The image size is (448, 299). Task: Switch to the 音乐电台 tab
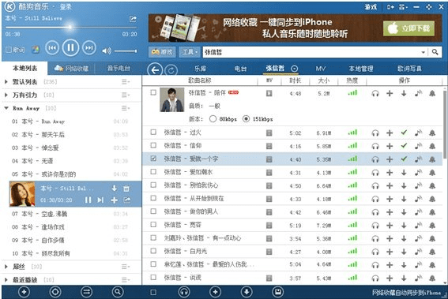coord(119,68)
